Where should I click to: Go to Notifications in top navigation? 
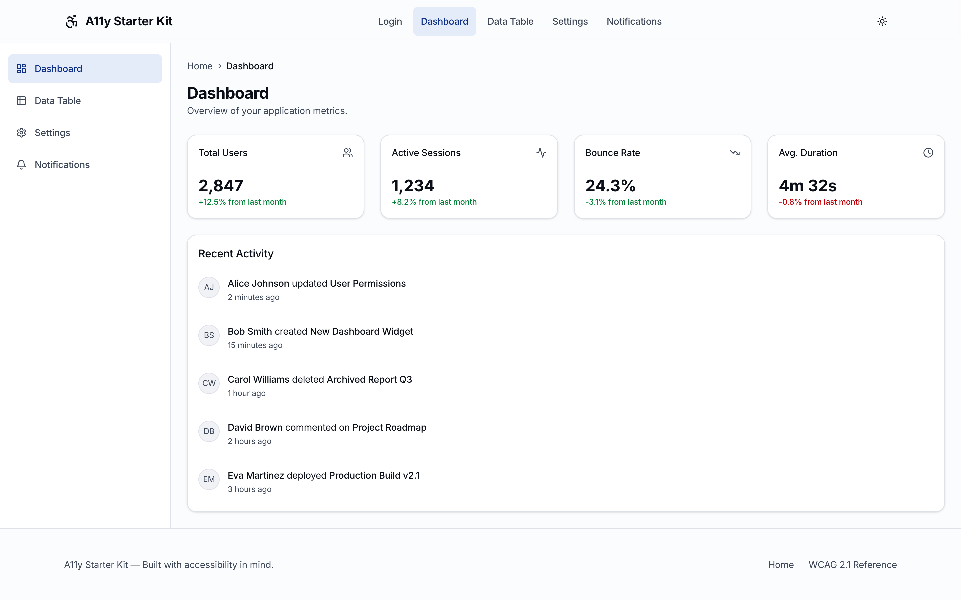point(634,21)
